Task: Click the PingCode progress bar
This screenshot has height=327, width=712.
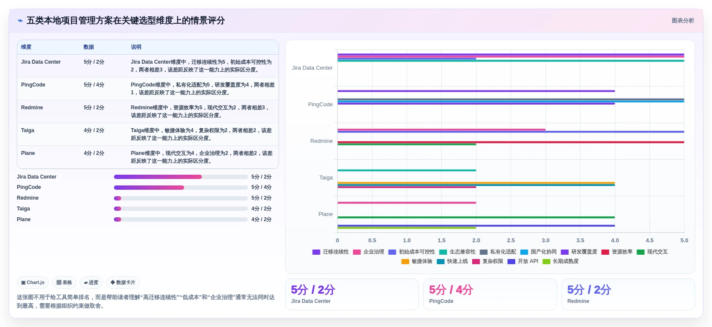Action: click(x=181, y=188)
